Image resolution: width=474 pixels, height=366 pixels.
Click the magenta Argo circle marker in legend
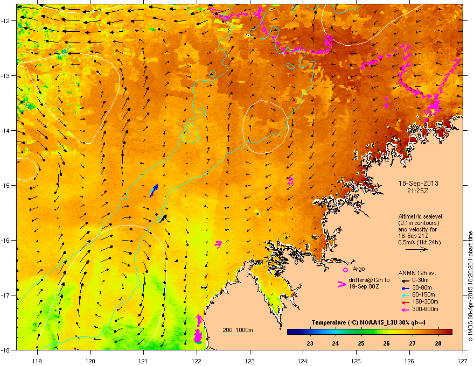[345, 270]
